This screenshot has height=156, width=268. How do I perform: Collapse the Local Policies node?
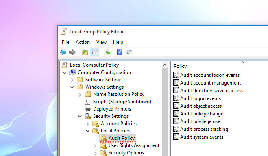[87, 131]
